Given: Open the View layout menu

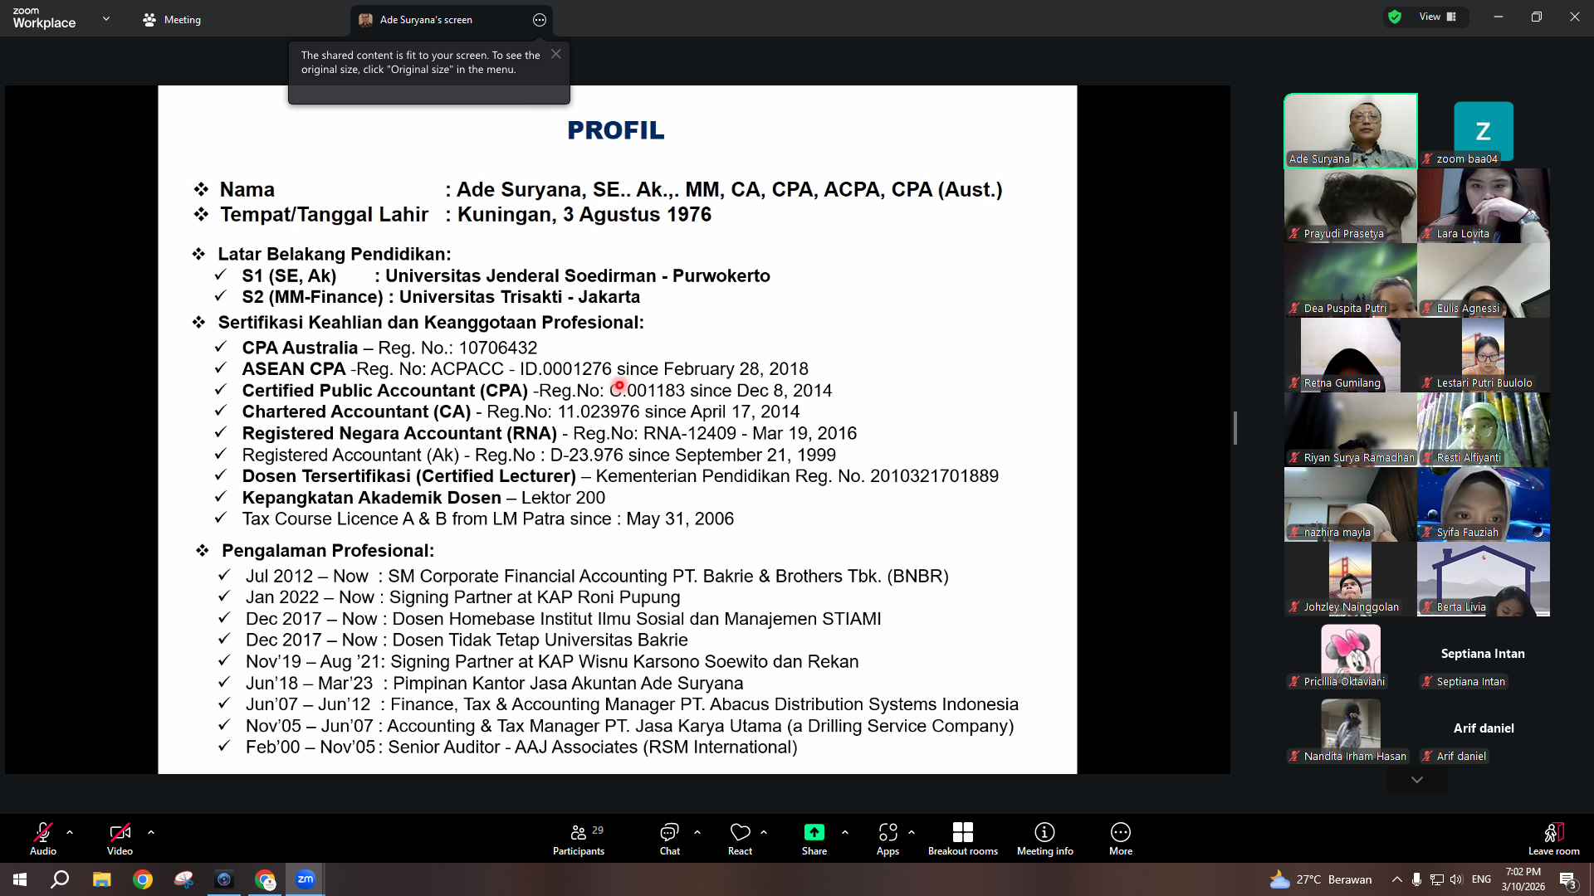Looking at the screenshot, I should (1438, 17).
